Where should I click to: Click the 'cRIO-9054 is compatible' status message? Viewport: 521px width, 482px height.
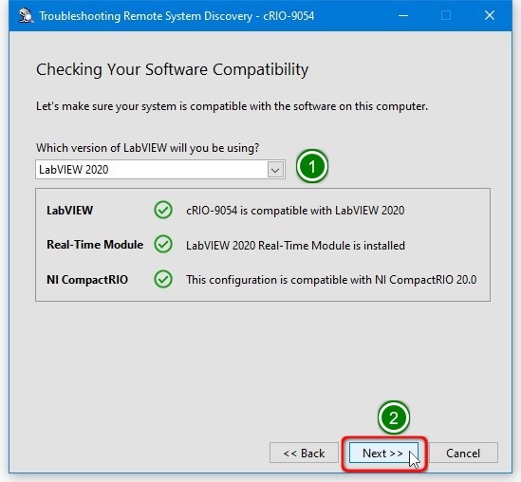tap(295, 211)
